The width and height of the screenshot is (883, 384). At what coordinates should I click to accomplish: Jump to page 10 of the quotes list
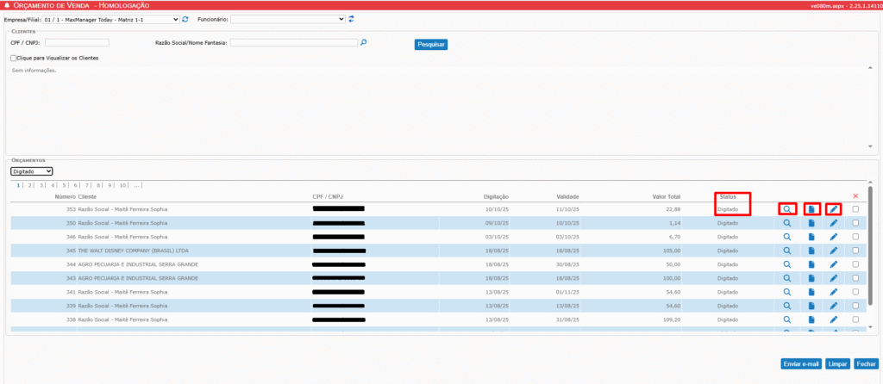(122, 185)
